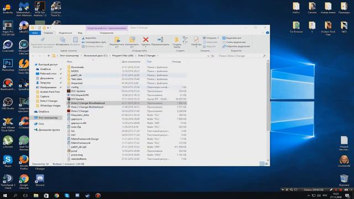Open the Action Center notifications icon
Viewport: 354px width, 199px height.
tap(347, 195)
